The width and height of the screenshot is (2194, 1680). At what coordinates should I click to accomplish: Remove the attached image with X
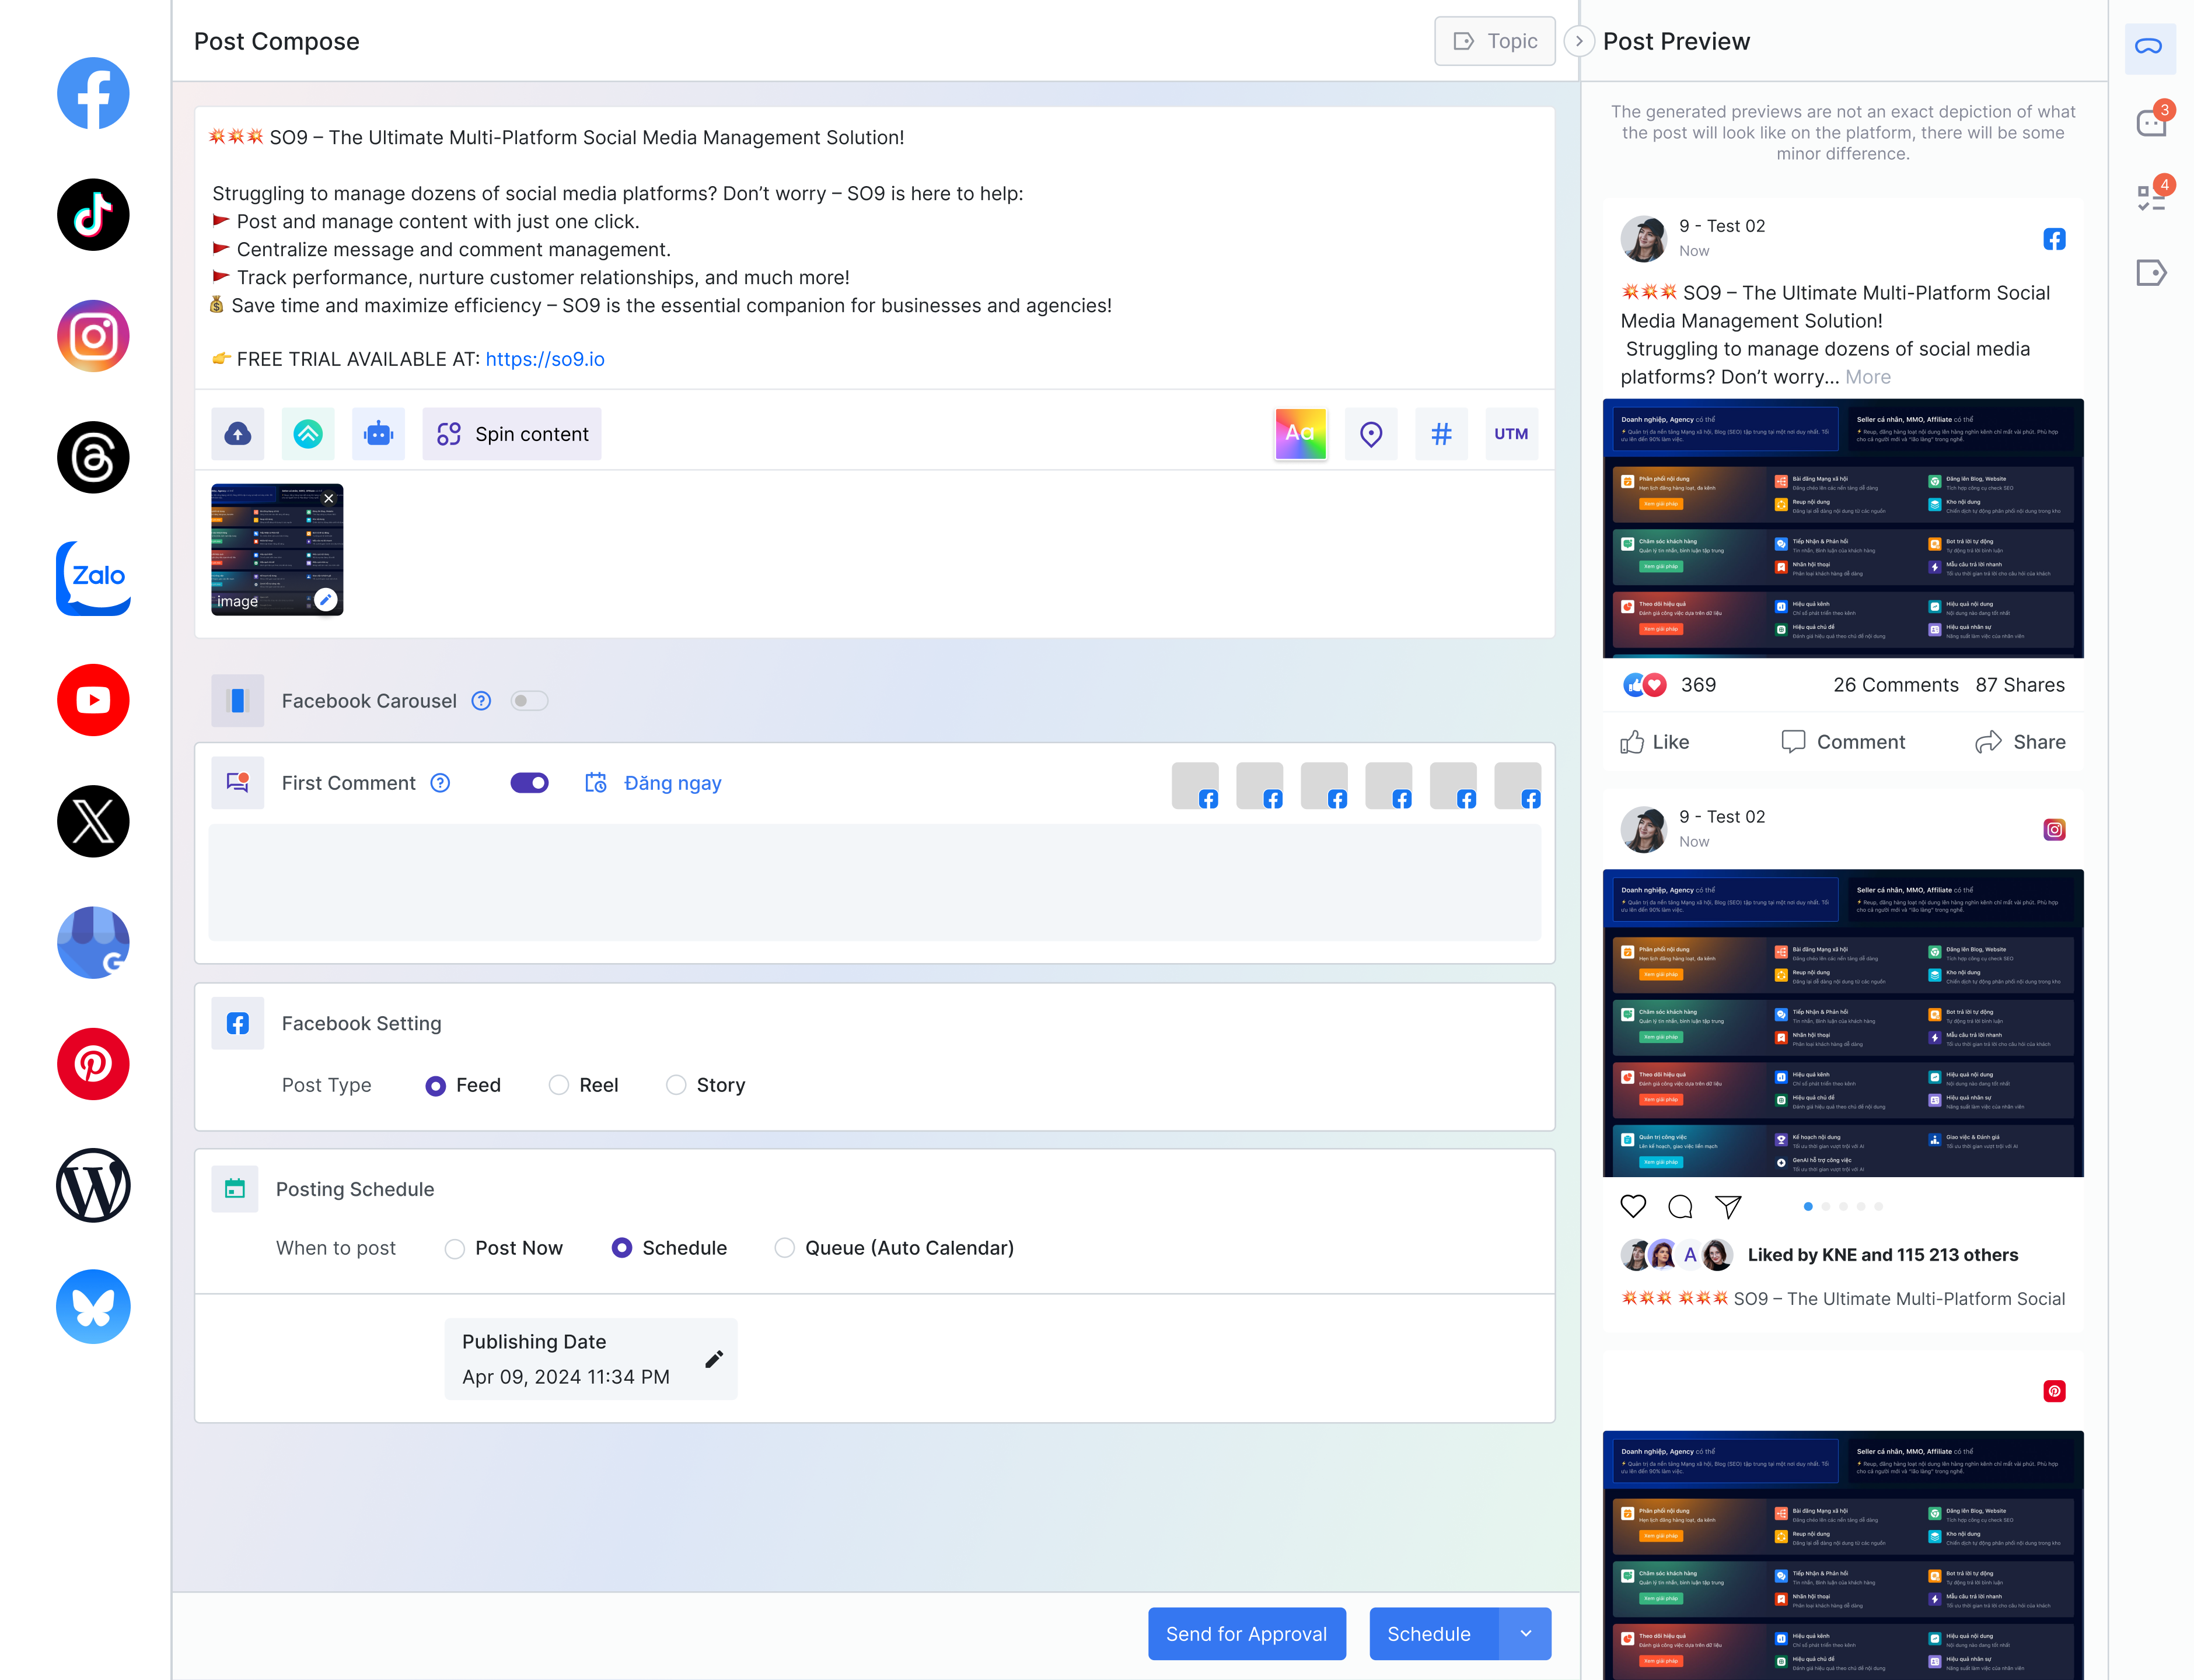click(328, 498)
